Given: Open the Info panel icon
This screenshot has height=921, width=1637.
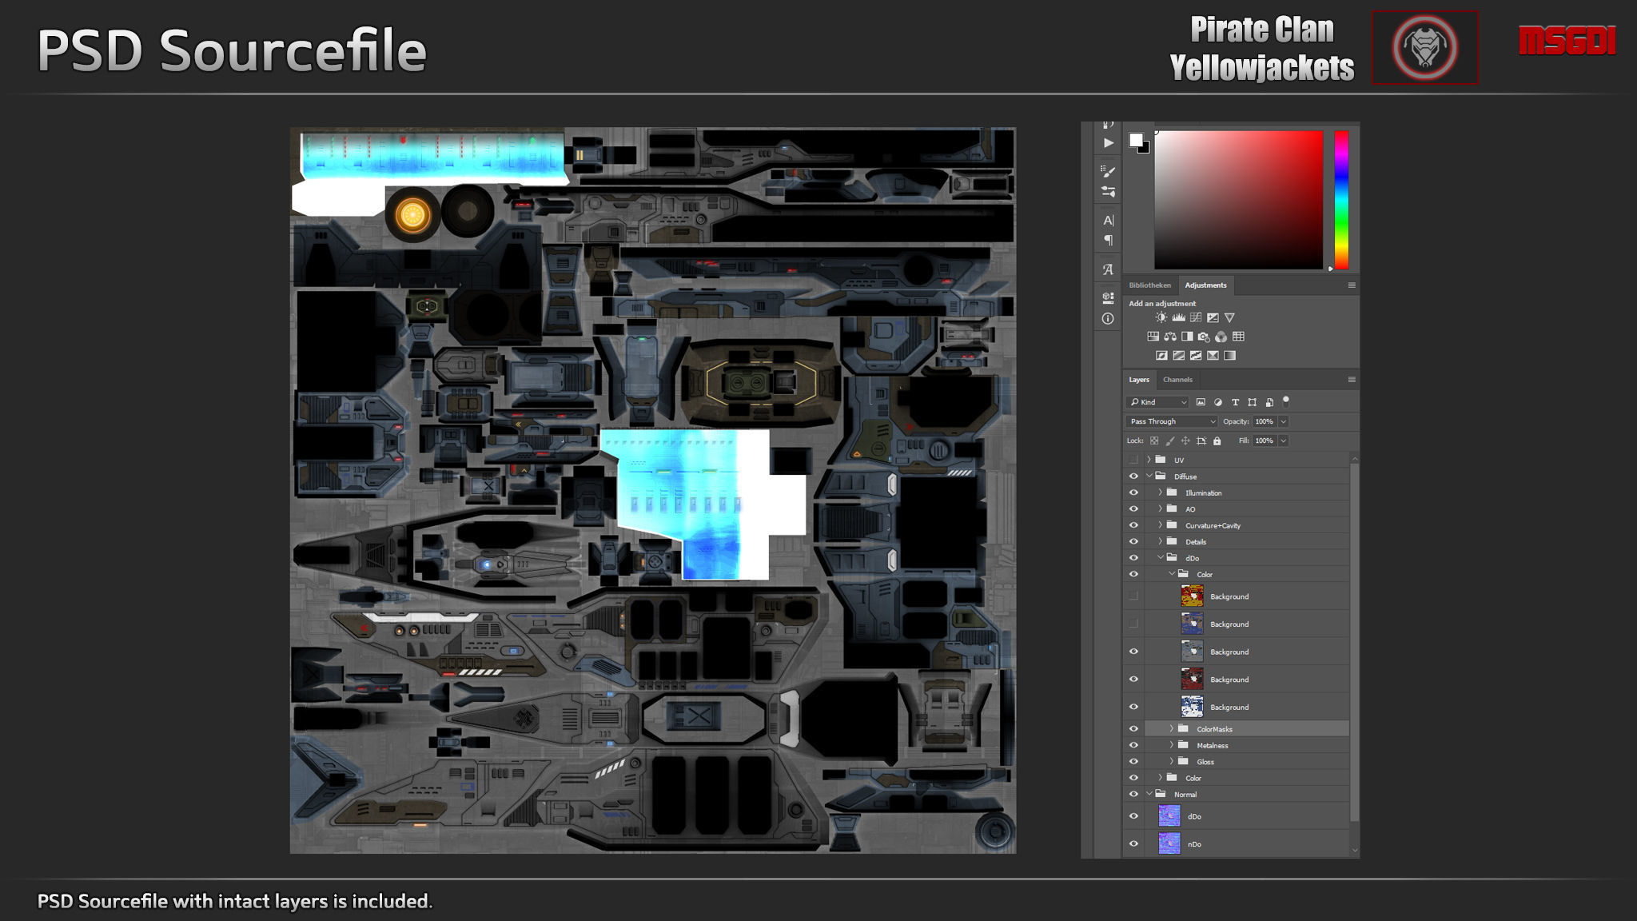Looking at the screenshot, I should pos(1108,318).
